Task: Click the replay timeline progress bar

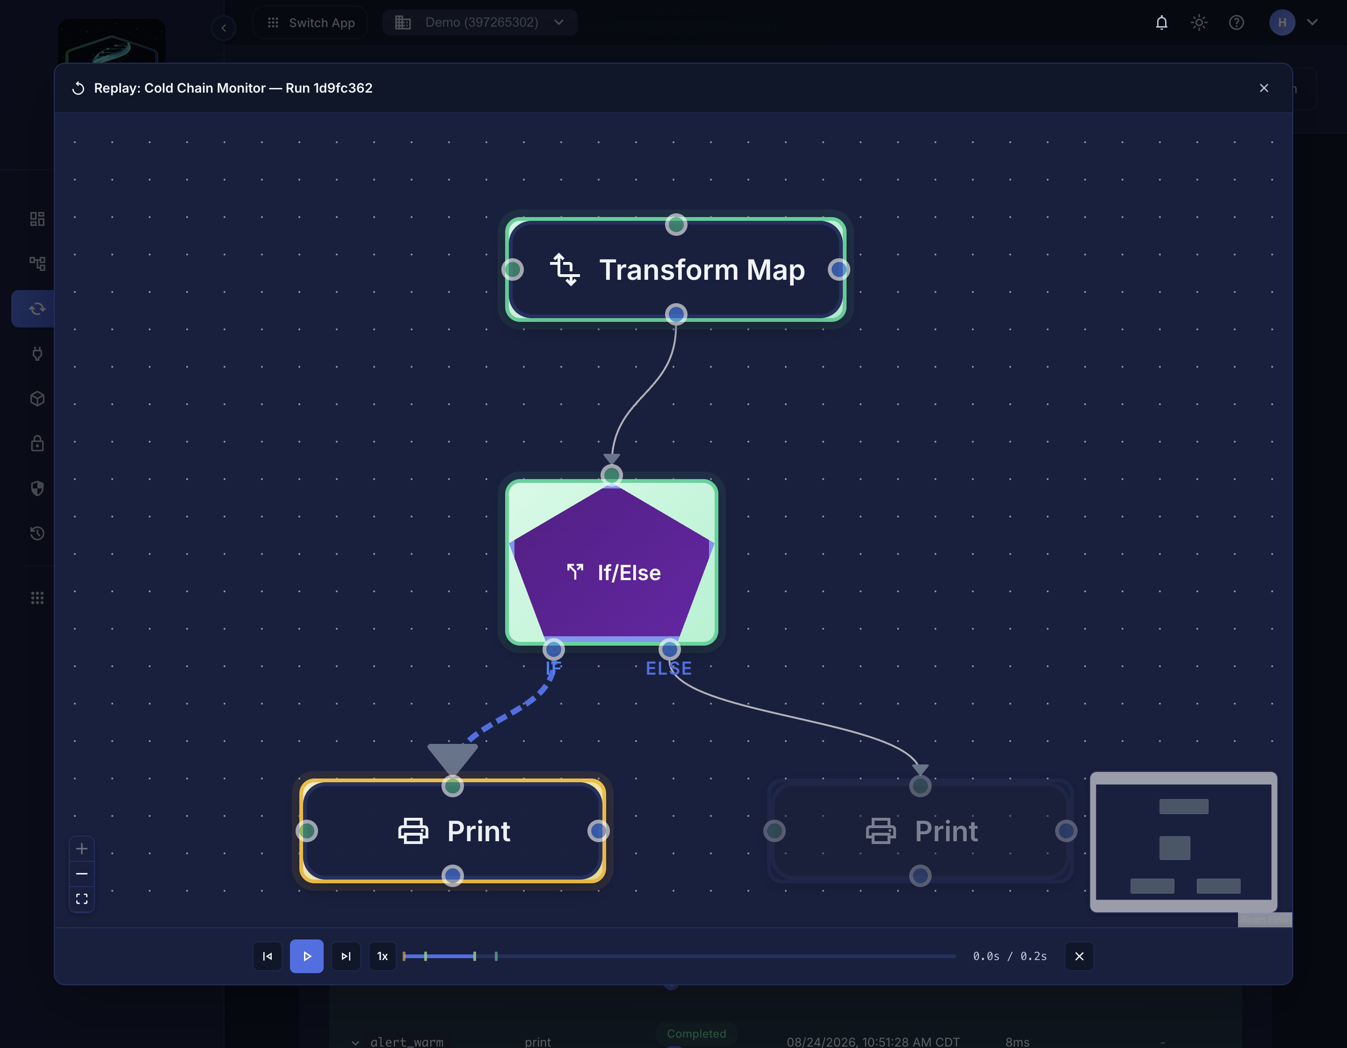Action: [679, 956]
